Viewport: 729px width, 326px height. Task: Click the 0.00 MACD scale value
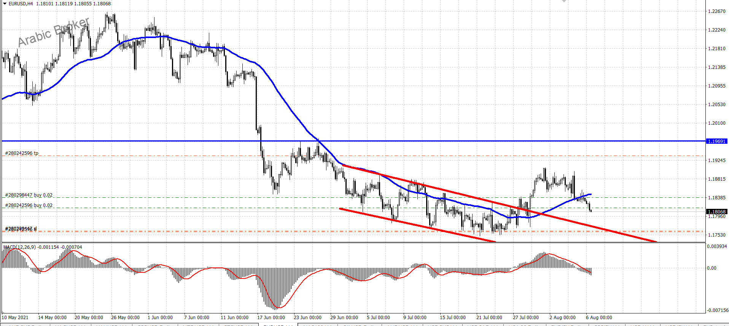pos(711,268)
